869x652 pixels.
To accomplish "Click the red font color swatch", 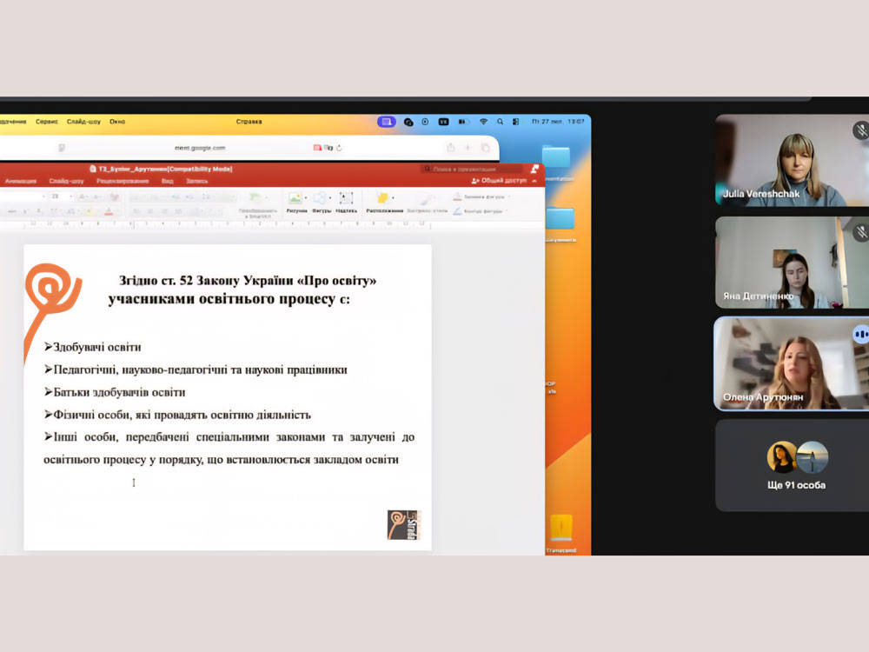I will coord(109,211).
